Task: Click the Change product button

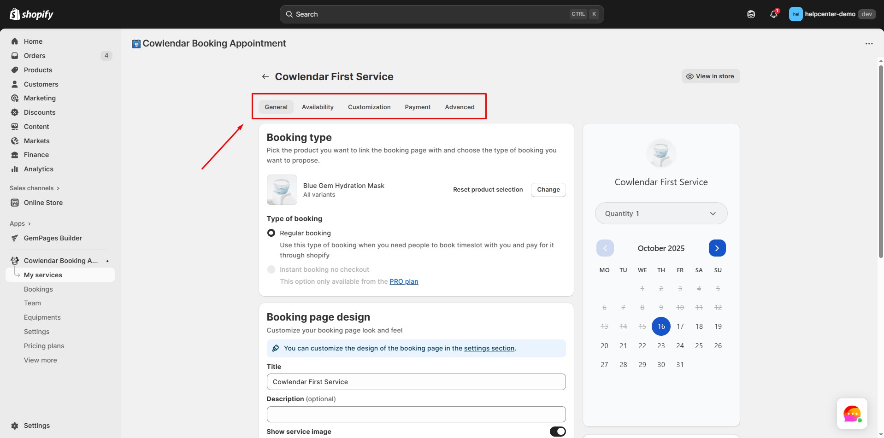Action: click(548, 190)
